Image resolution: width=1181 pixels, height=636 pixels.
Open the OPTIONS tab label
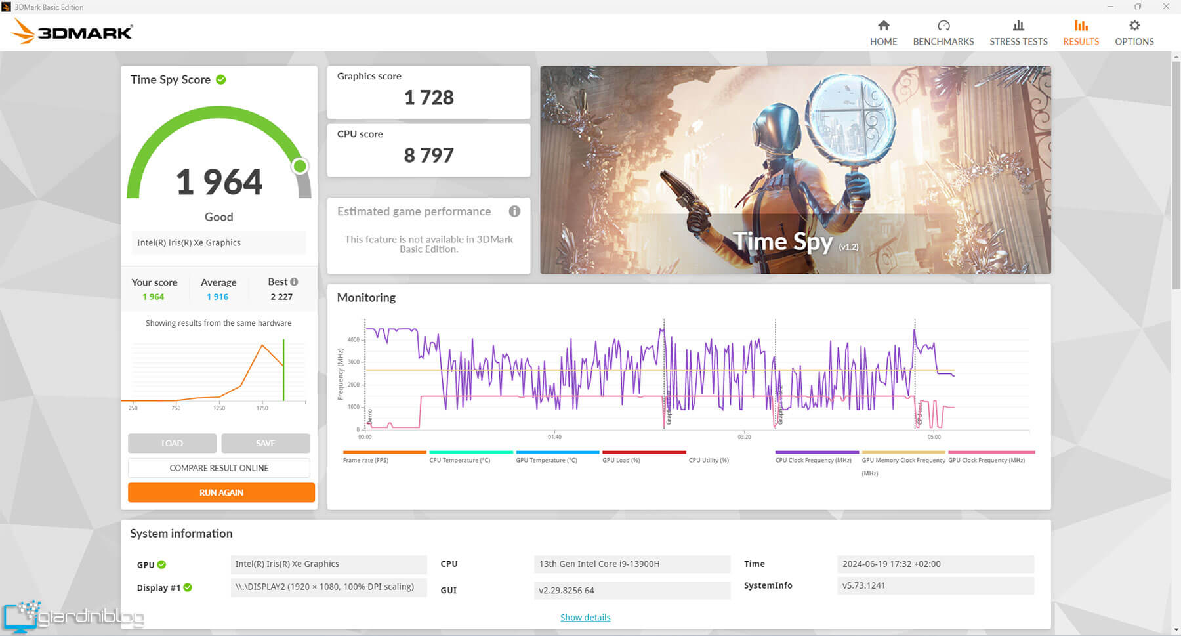(x=1134, y=41)
